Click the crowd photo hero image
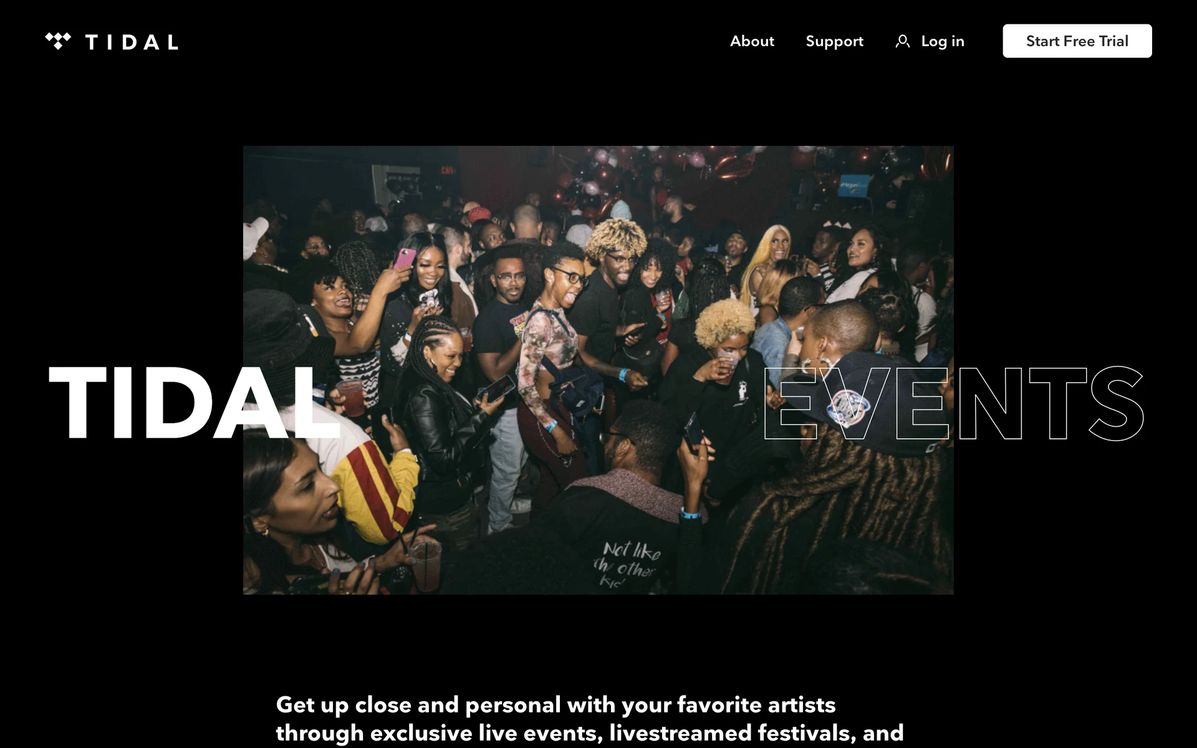1197x748 pixels. tap(598, 370)
